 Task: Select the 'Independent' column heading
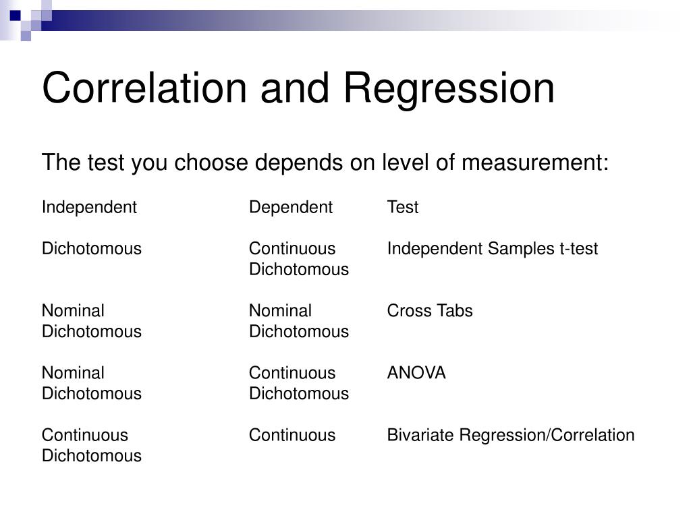[90, 208]
